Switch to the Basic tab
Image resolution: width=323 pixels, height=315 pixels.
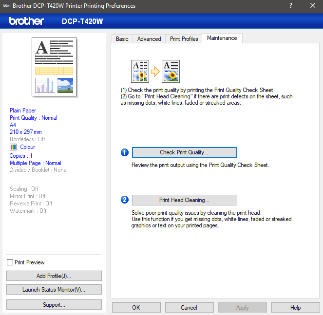(x=122, y=39)
